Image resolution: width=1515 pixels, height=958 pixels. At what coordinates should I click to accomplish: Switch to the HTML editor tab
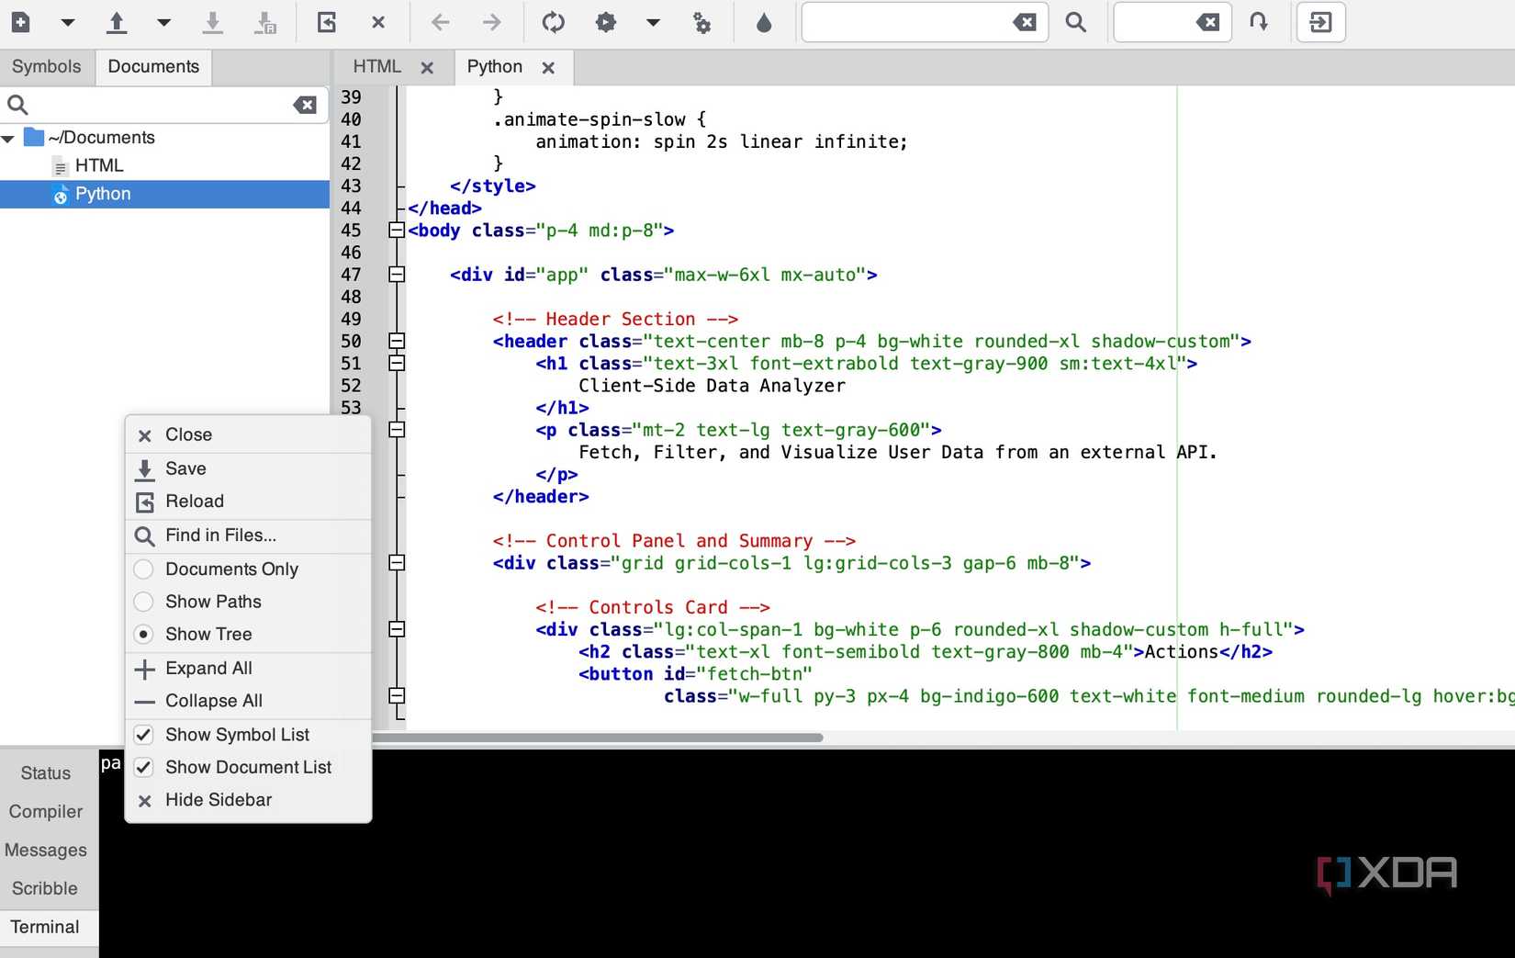(376, 66)
